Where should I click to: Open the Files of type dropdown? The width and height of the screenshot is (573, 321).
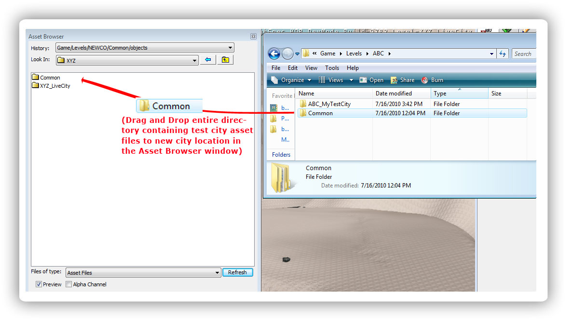click(x=217, y=273)
